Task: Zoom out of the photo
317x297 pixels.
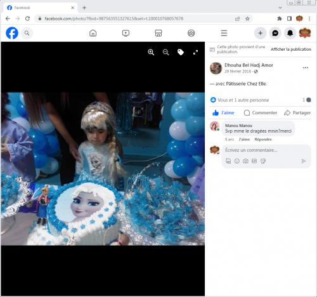Action: (x=165, y=52)
